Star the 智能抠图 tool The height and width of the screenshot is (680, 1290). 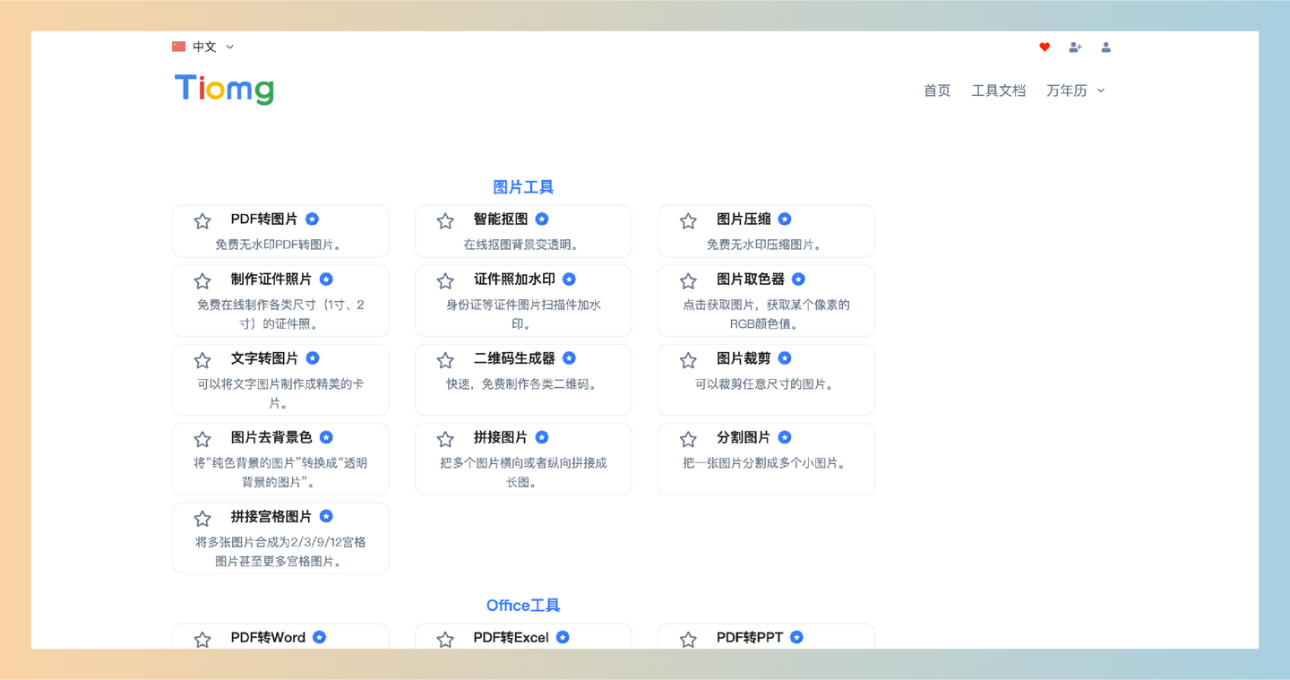pos(445,220)
